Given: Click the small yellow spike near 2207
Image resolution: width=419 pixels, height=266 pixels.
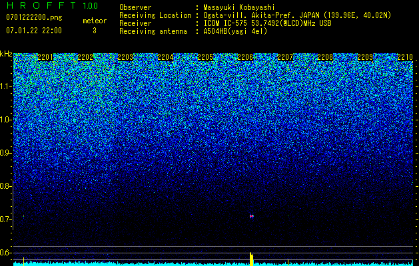Looking at the screenshot, I should [288, 262].
